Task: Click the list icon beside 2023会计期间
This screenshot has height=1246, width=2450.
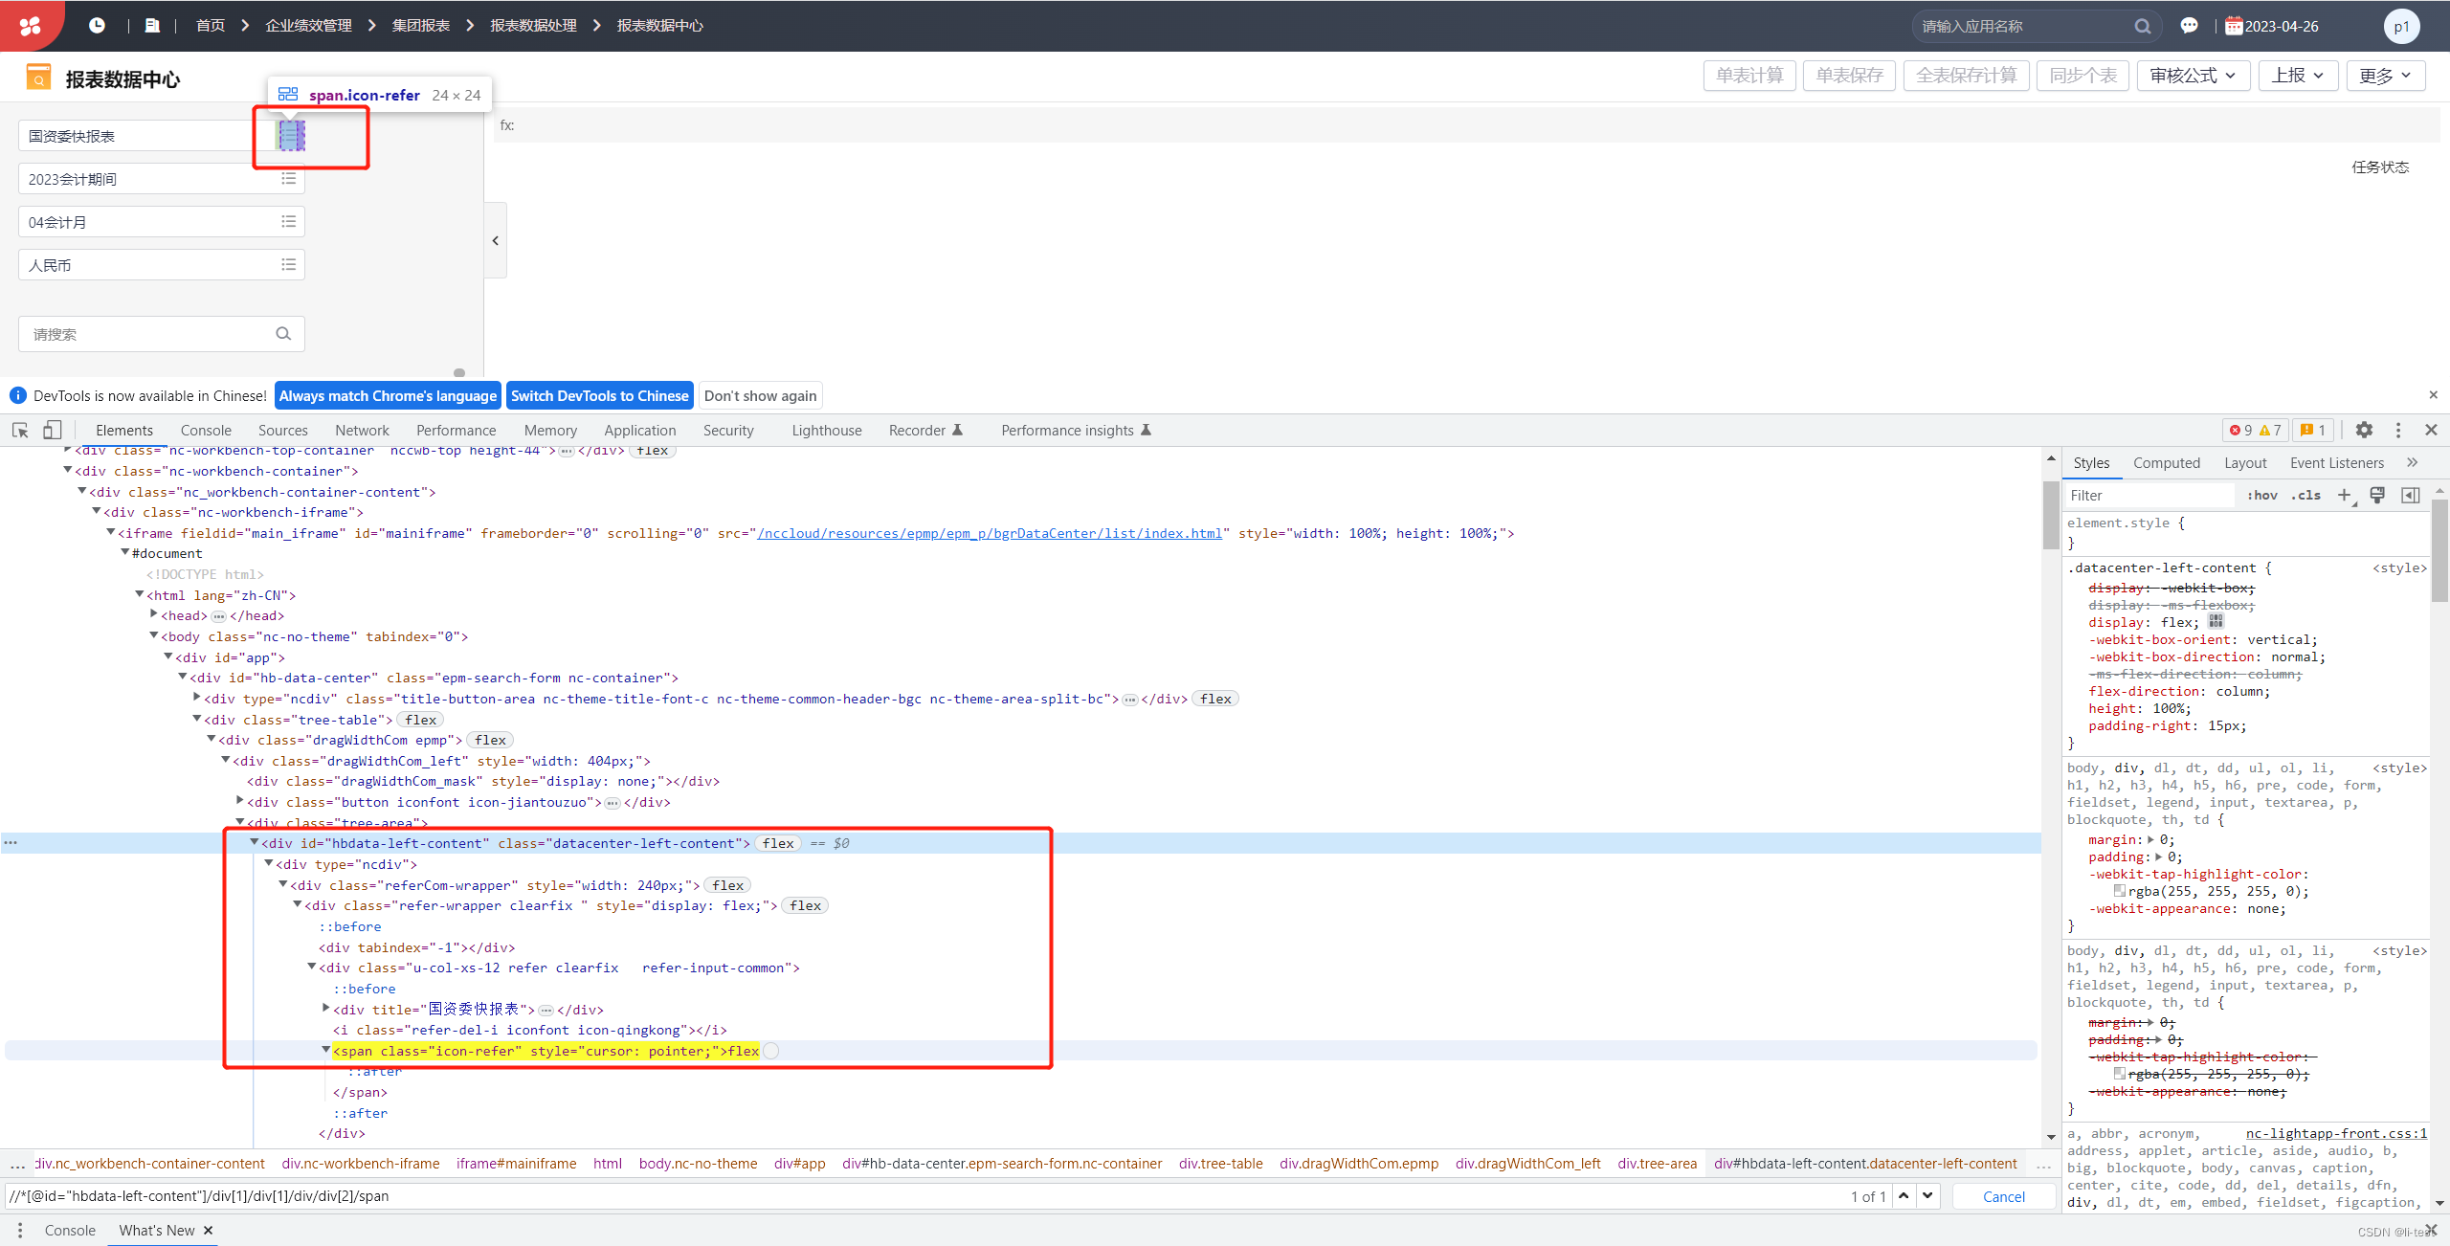Action: (289, 178)
